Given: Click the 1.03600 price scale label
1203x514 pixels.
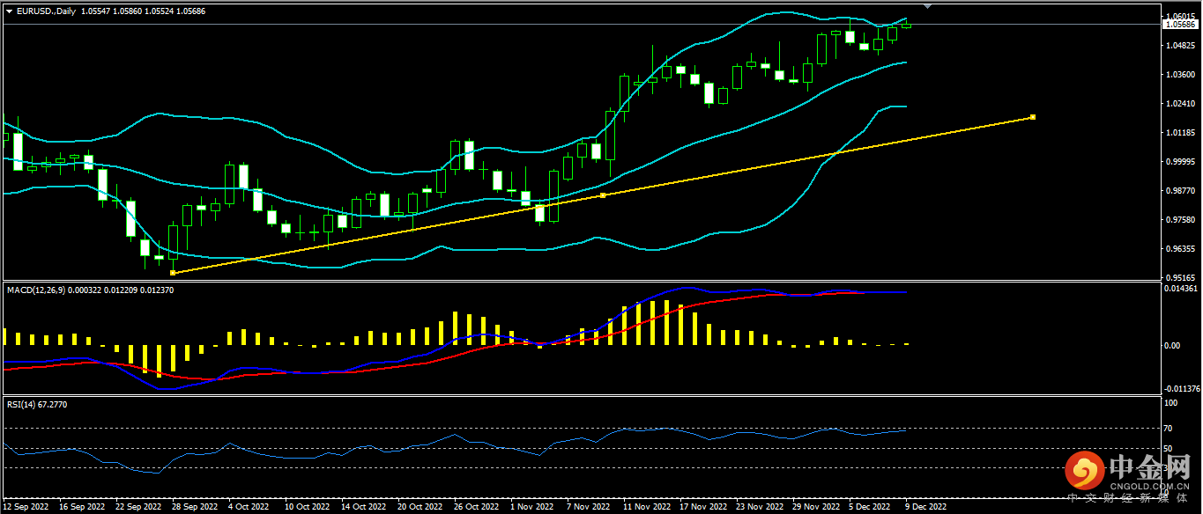Looking at the screenshot, I should click(x=1179, y=75).
